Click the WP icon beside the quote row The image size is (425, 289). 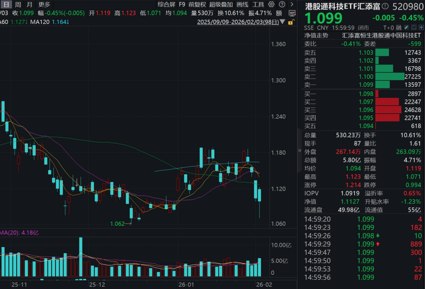pyautogui.click(x=292, y=13)
